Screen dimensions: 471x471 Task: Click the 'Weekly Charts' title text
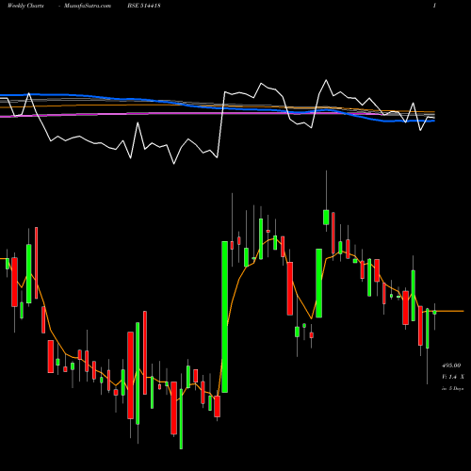coord(25,6)
